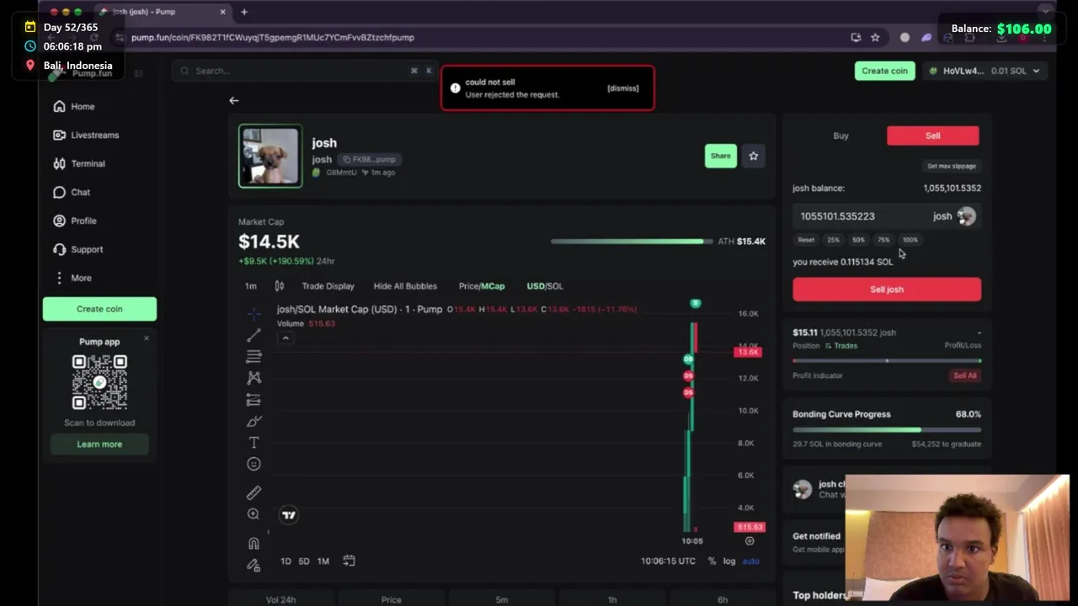Viewport: 1078px width, 606px height.
Task: Open the HoVLw4 wallet dropdown
Action: (984, 71)
